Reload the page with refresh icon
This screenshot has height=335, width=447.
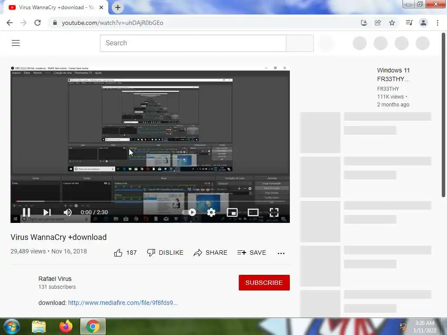pos(38,23)
